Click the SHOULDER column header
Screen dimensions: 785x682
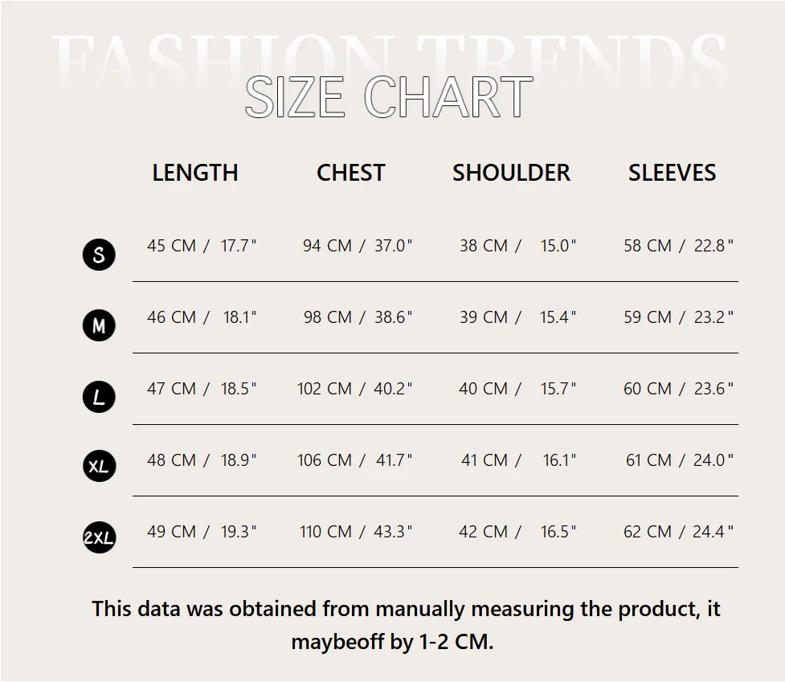click(x=511, y=173)
